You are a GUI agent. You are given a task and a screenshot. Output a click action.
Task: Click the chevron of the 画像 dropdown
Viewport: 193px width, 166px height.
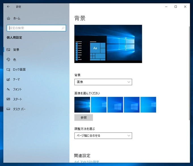(x=129, y=82)
